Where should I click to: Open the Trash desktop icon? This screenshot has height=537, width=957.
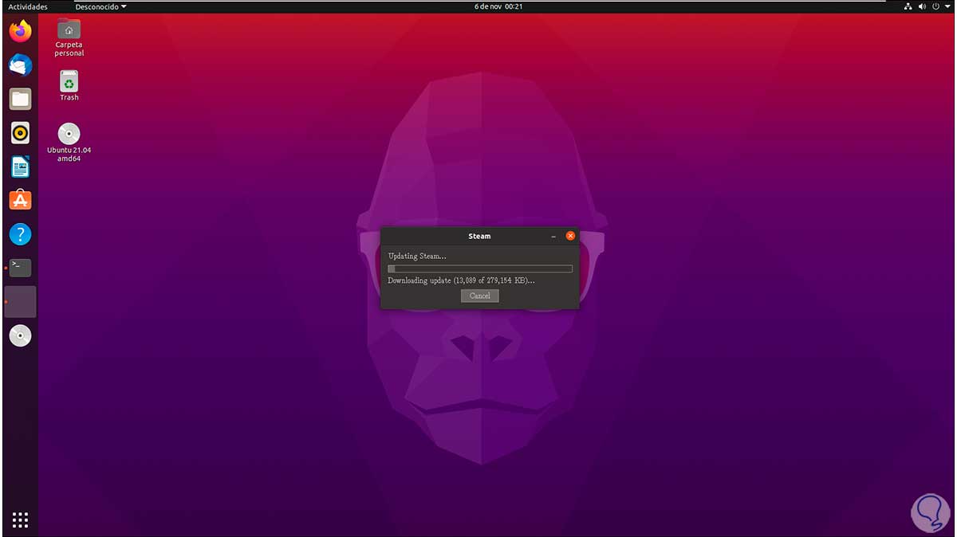[x=69, y=85]
